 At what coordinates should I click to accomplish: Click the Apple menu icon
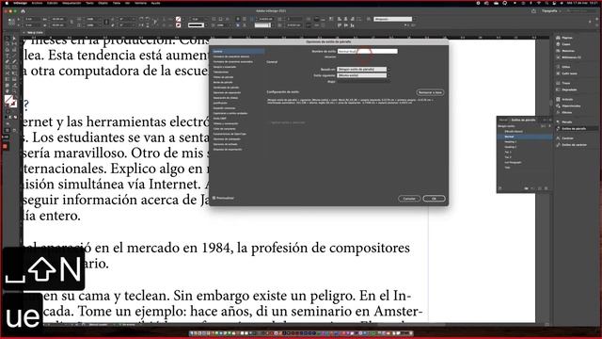7,3
